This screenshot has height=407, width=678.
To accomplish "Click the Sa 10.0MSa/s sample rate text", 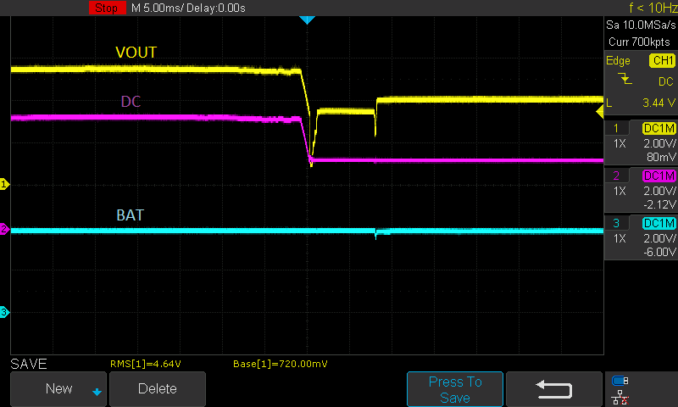I will pos(641,25).
